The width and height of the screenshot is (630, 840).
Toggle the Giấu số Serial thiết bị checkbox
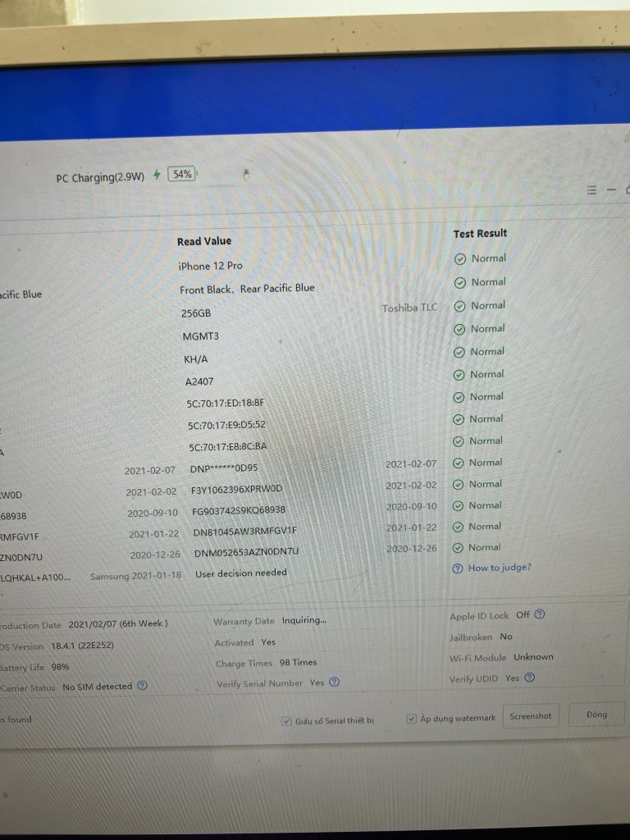click(286, 721)
